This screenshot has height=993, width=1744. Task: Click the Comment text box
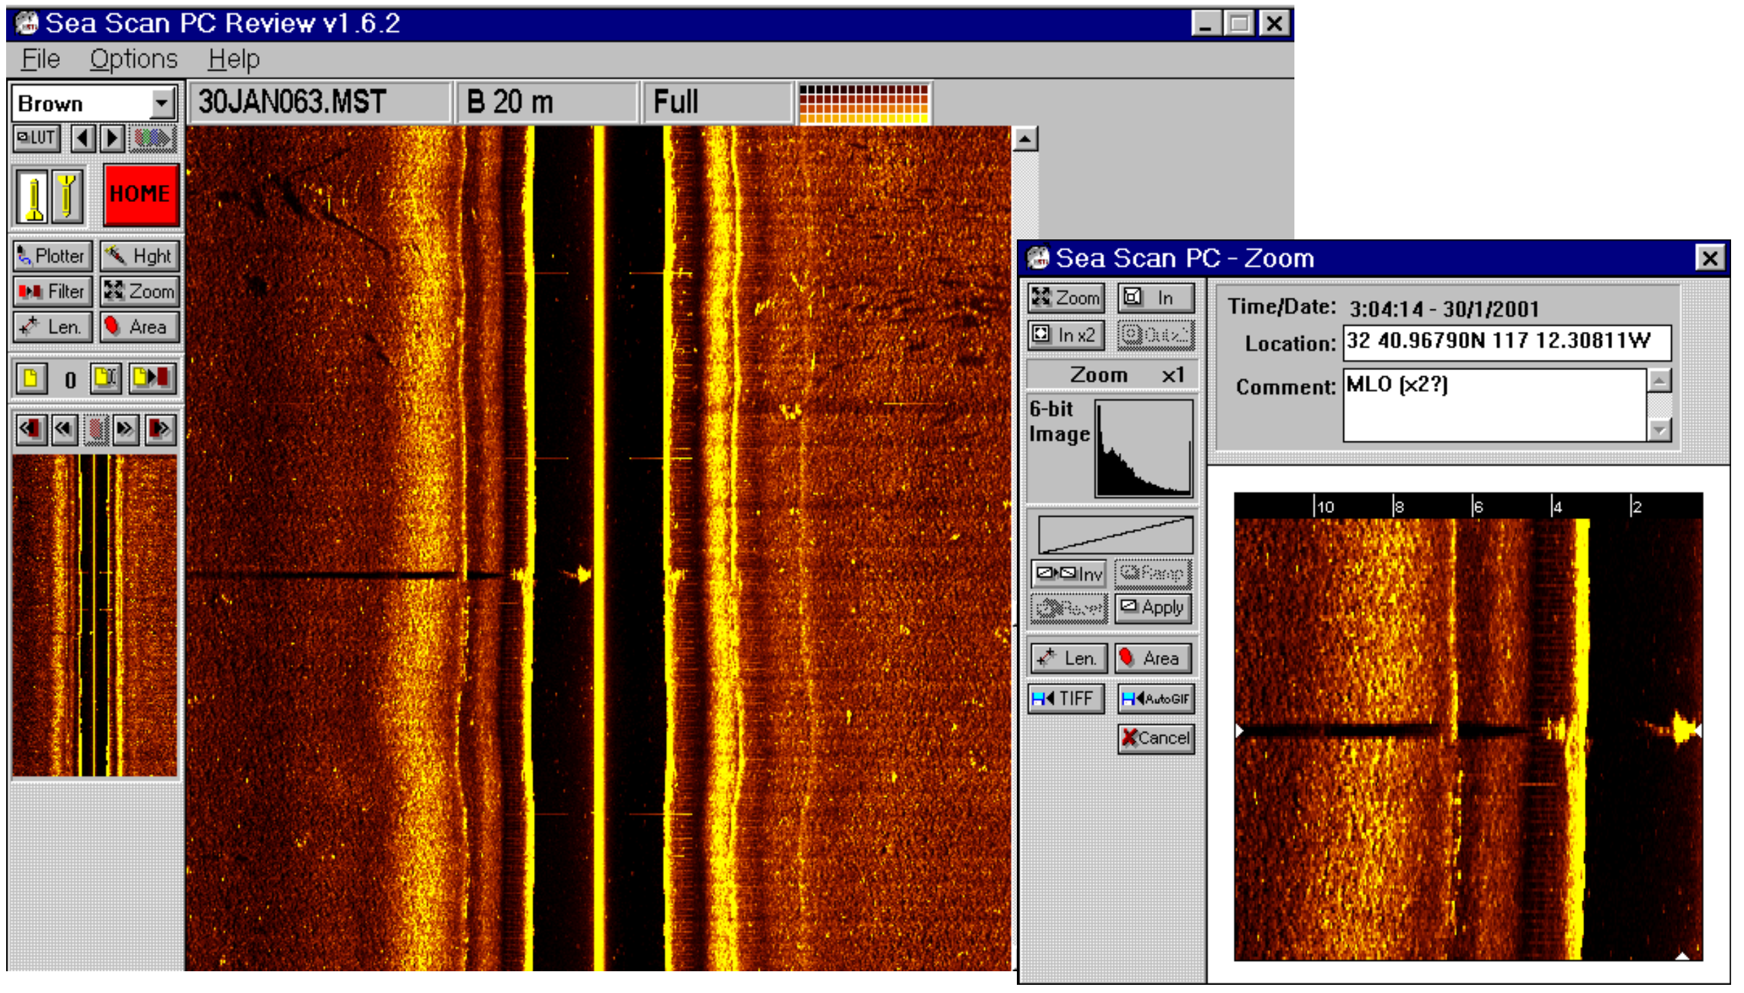pyautogui.click(x=1495, y=405)
